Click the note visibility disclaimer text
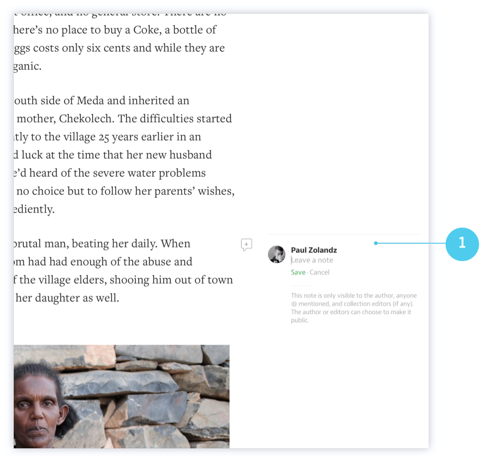 (353, 308)
